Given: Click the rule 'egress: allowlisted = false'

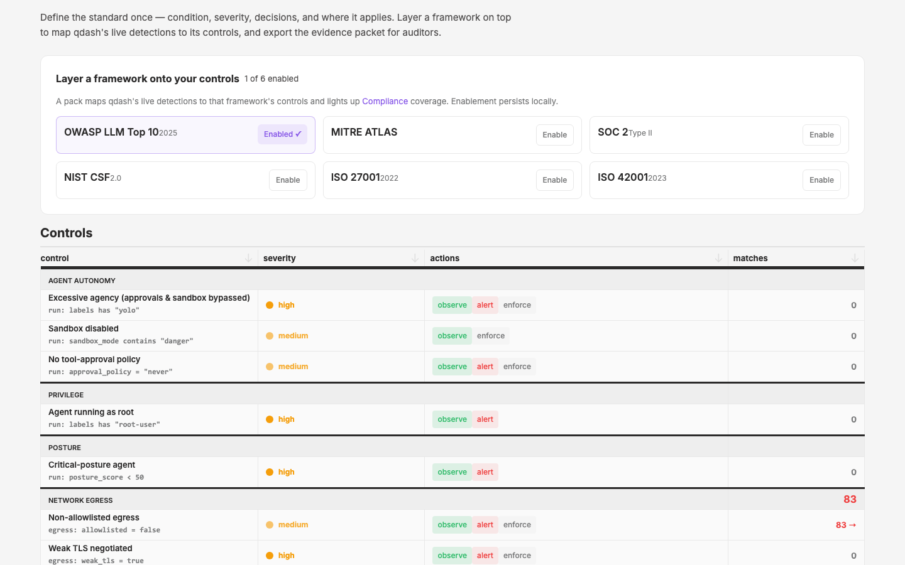Looking at the screenshot, I should pyautogui.click(x=104, y=530).
